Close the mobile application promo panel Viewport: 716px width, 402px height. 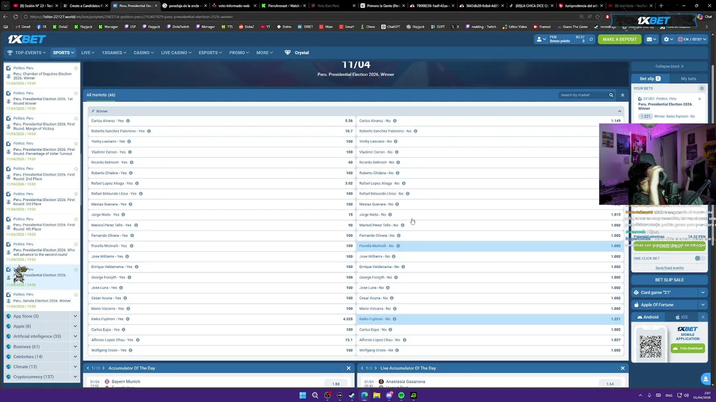[x=703, y=317]
